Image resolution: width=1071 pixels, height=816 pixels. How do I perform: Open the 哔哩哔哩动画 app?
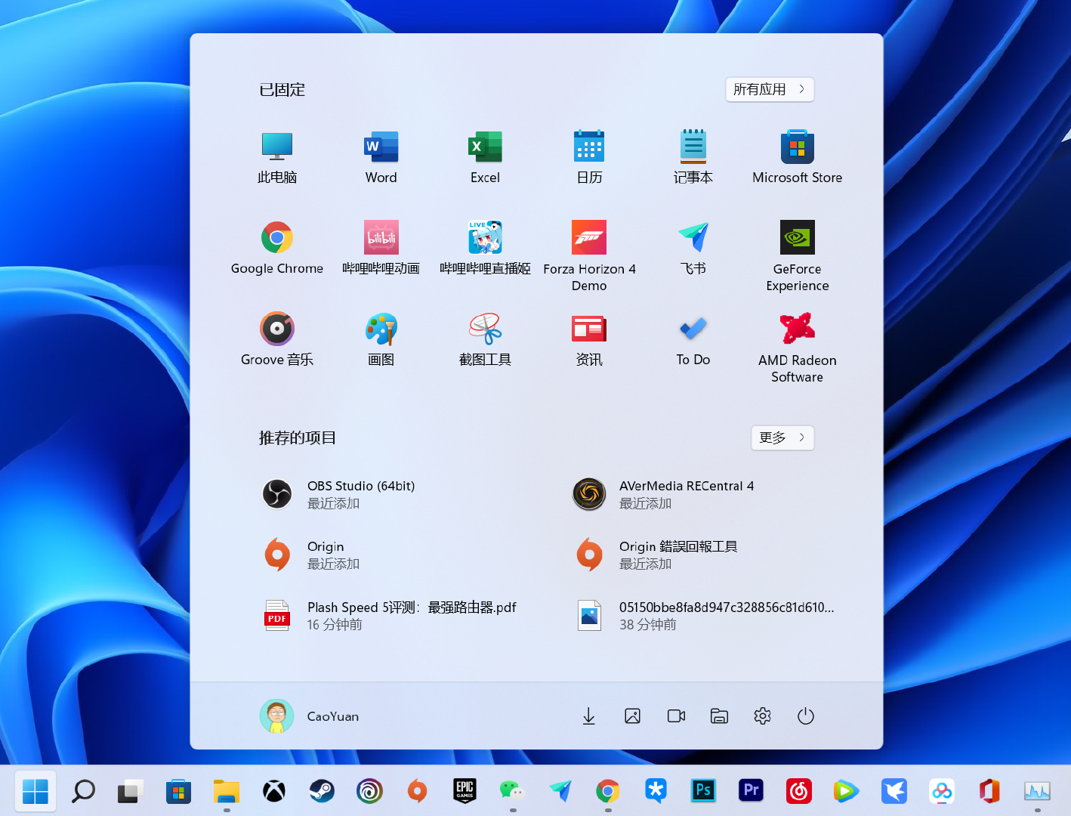click(381, 249)
